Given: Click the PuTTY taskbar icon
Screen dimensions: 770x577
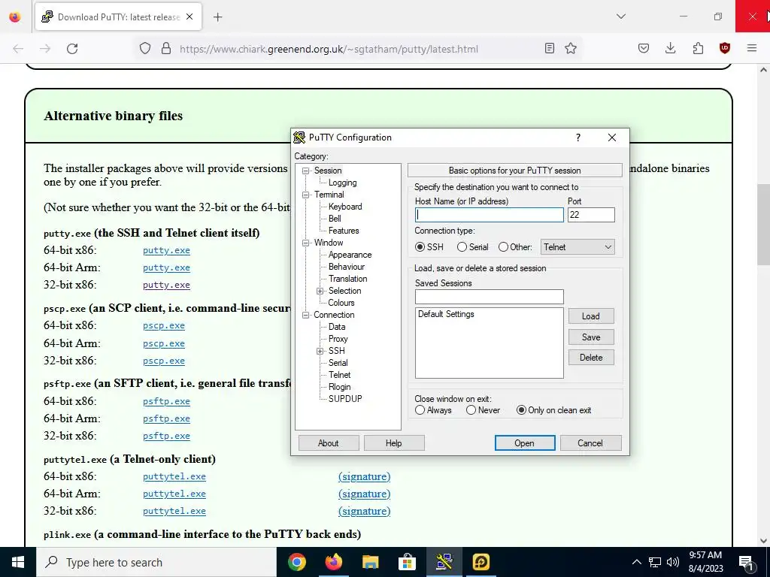Looking at the screenshot, I should (x=444, y=562).
